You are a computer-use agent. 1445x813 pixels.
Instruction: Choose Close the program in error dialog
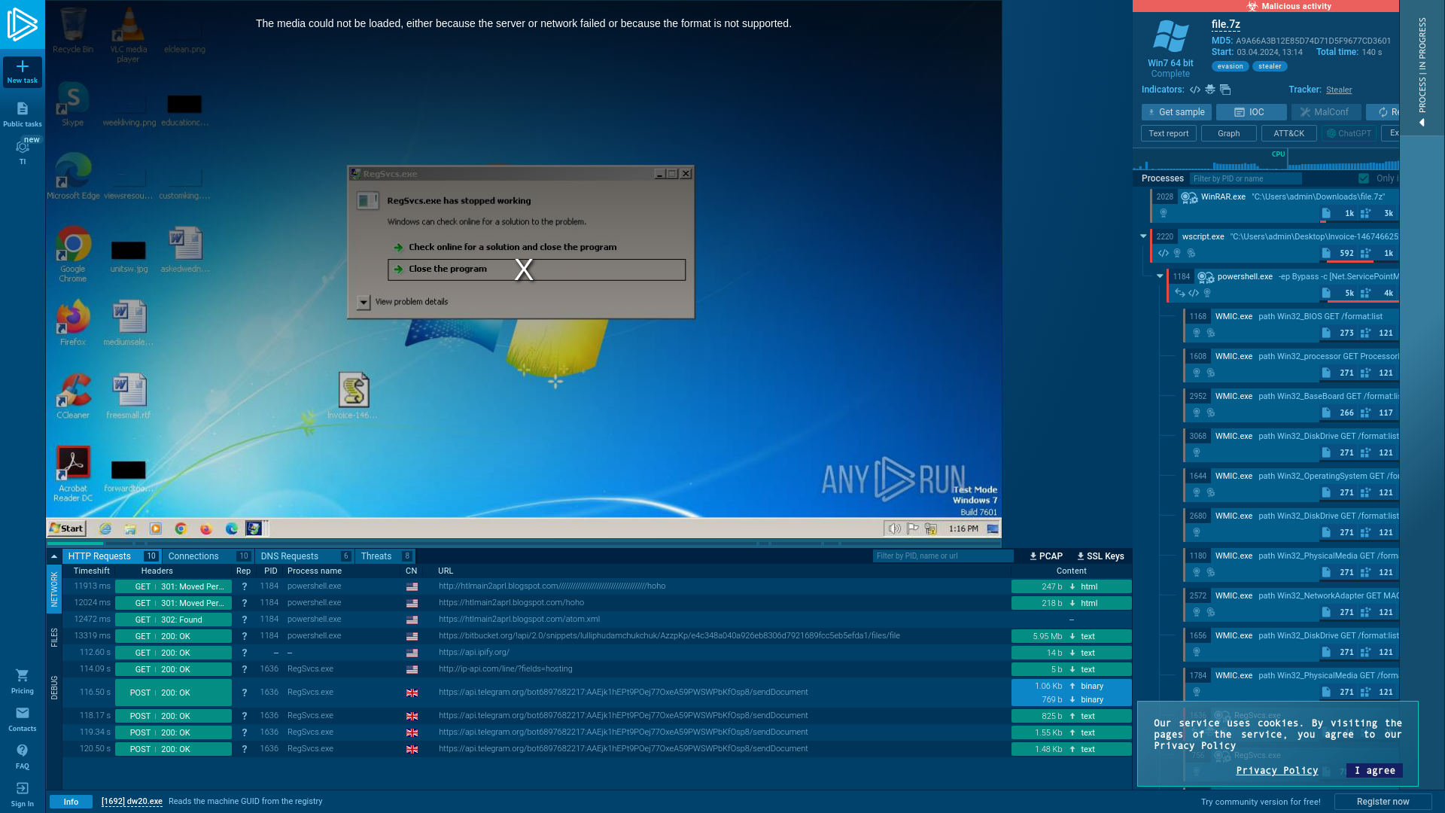pos(537,269)
